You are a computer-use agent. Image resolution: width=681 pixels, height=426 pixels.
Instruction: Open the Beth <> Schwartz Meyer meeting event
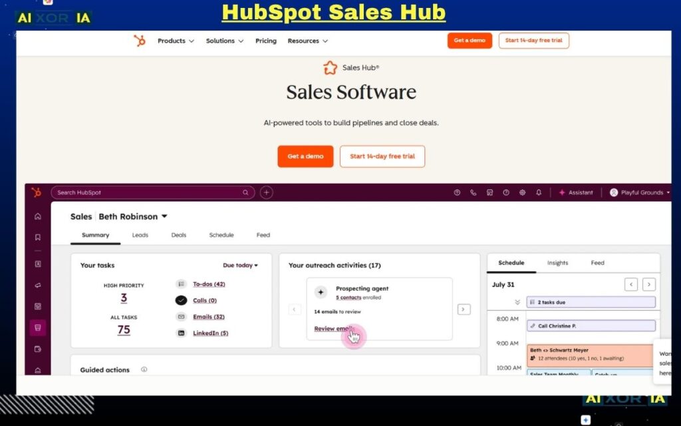[x=590, y=355]
